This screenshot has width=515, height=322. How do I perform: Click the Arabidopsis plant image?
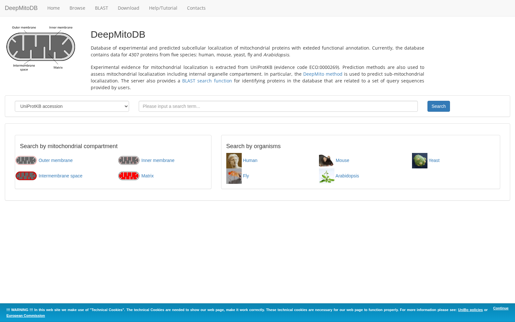point(327,176)
